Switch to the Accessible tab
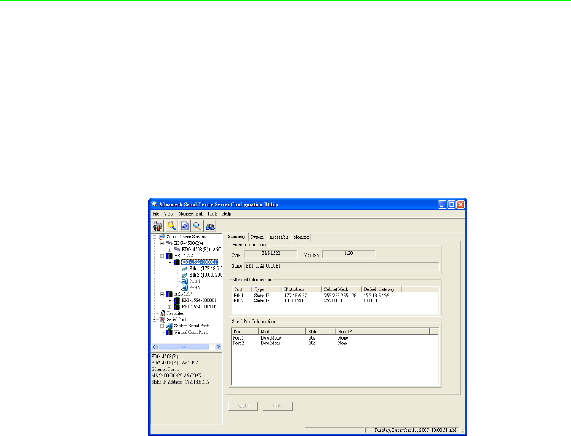 (x=279, y=237)
